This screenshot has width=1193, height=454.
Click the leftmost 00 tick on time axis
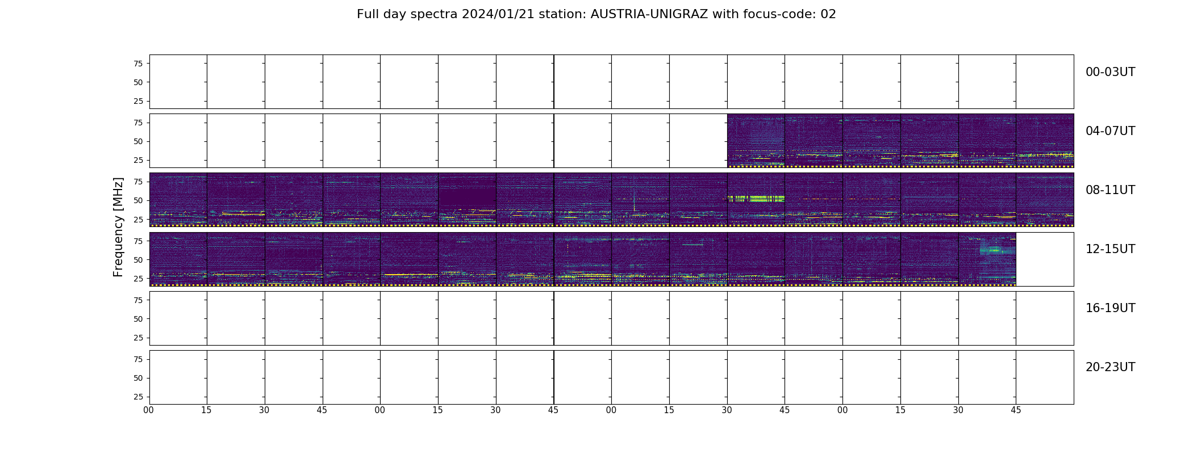click(149, 410)
